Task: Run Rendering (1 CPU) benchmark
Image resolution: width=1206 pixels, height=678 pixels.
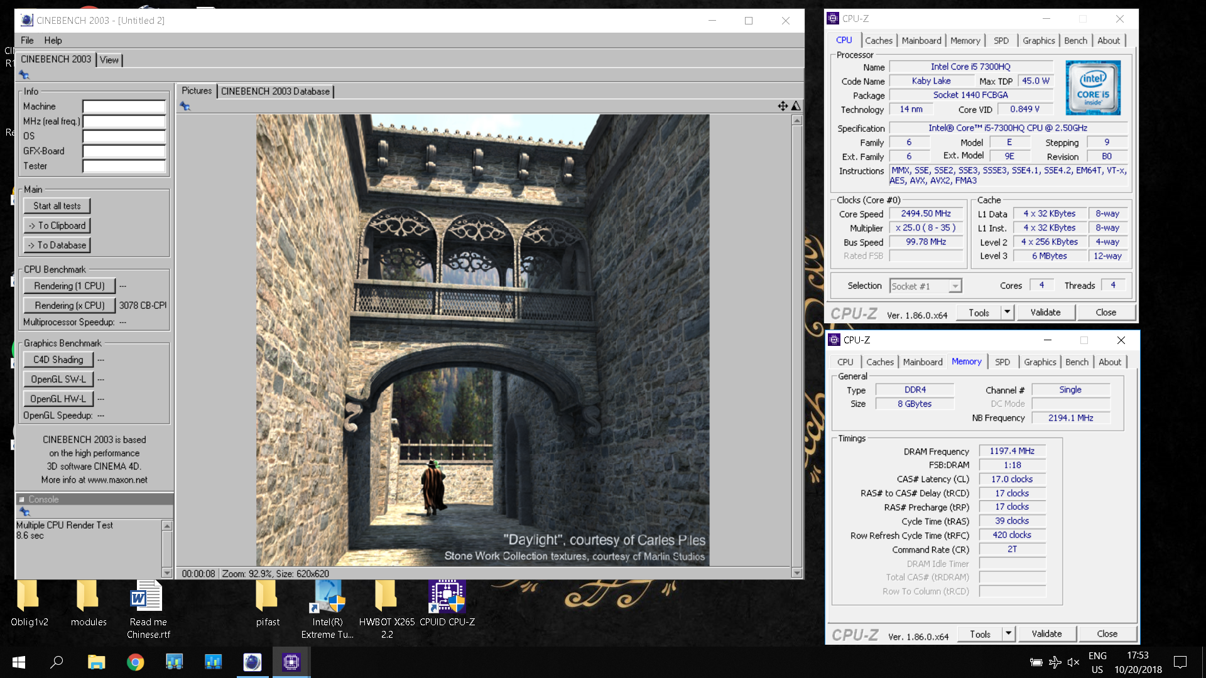Action: pyautogui.click(x=69, y=286)
